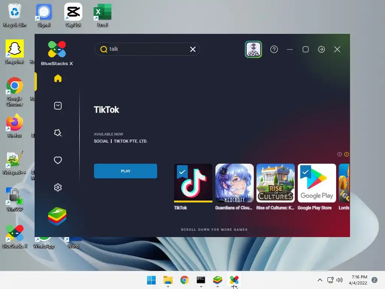The height and width of the screenshot is (289, 385).
Task: Go to previous carousel page arrow
Action: coord(340,154)
